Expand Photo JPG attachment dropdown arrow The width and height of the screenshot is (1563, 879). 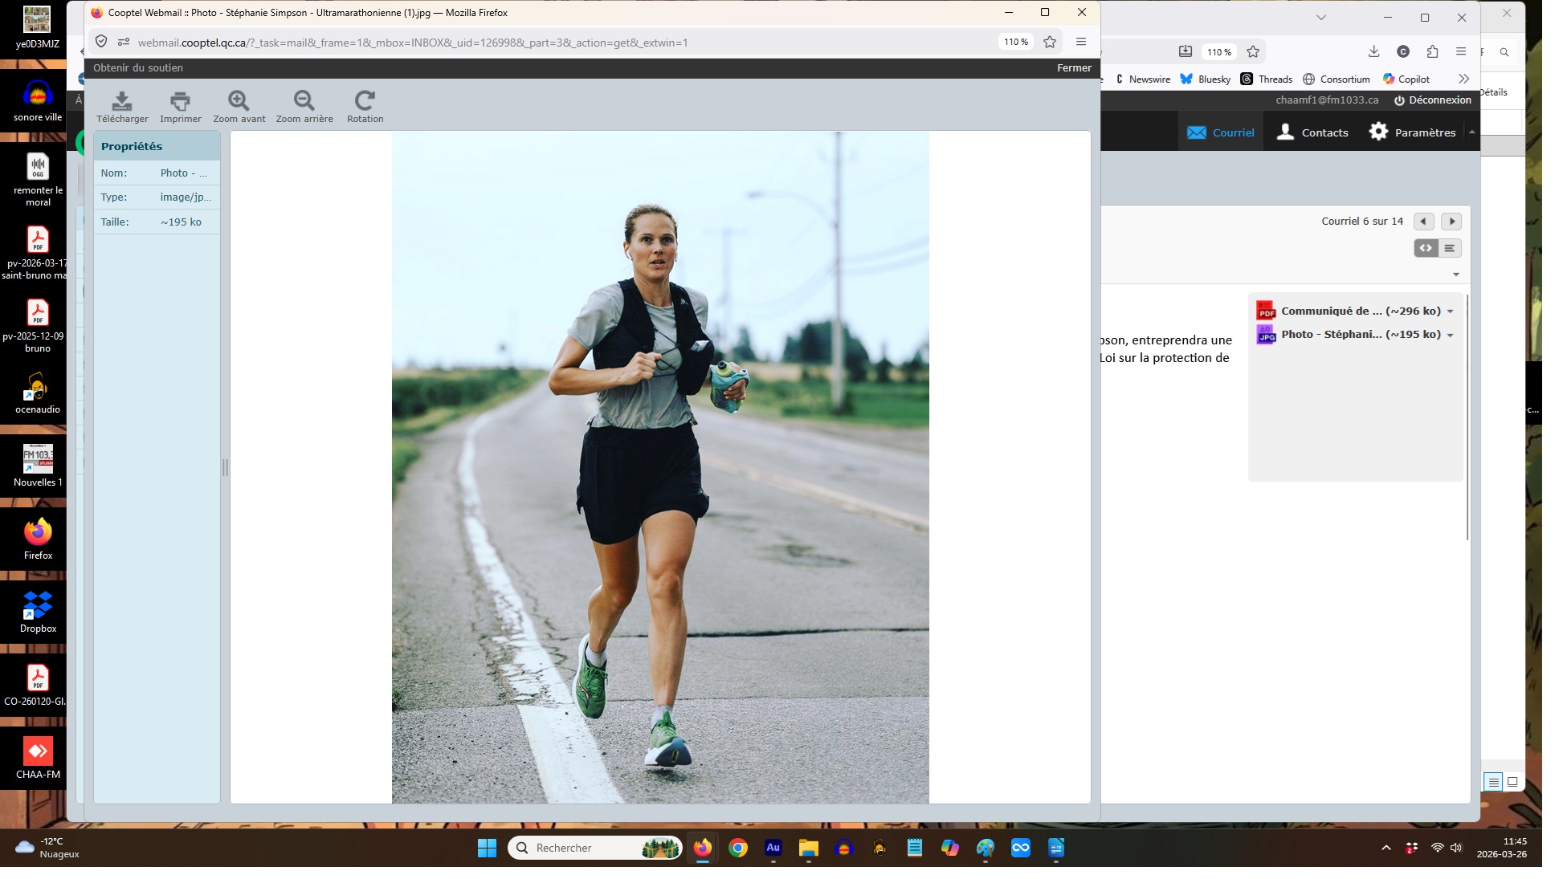pyautogui.click(x=1451, y=335)
